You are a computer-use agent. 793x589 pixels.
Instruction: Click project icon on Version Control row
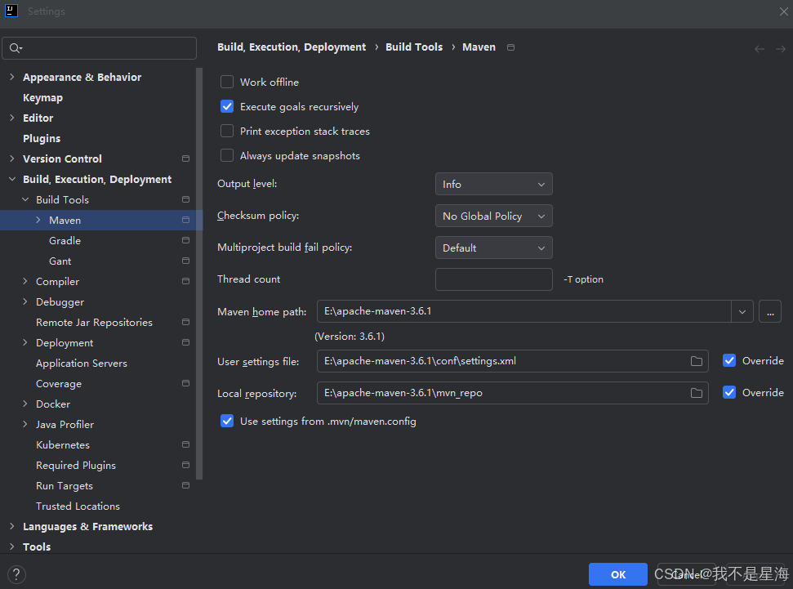point(185,158)
